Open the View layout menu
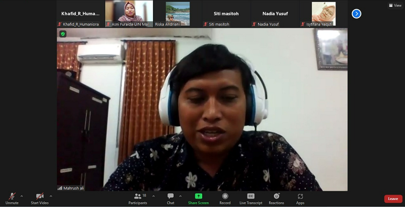405x207 pixels. tap(395, 5)
